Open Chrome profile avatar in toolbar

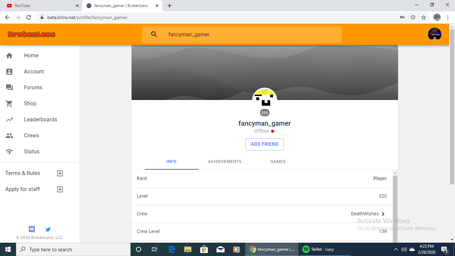pos(437,17)
